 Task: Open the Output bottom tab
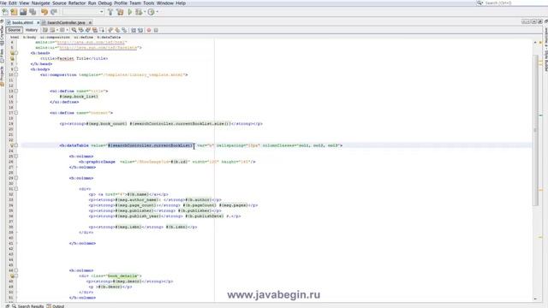56,306
